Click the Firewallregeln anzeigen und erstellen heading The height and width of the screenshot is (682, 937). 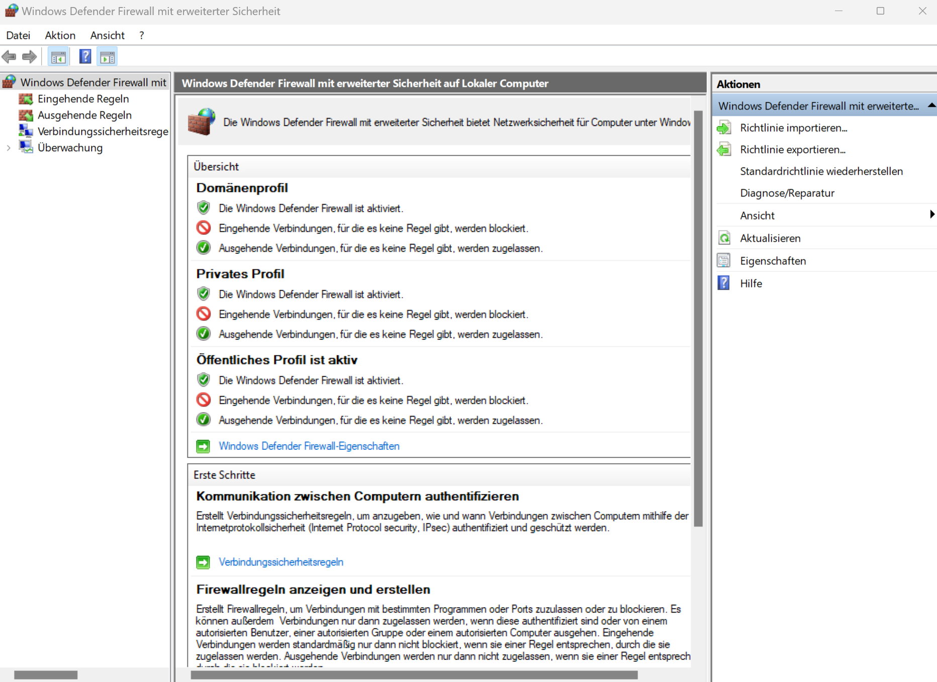(313, 589)
